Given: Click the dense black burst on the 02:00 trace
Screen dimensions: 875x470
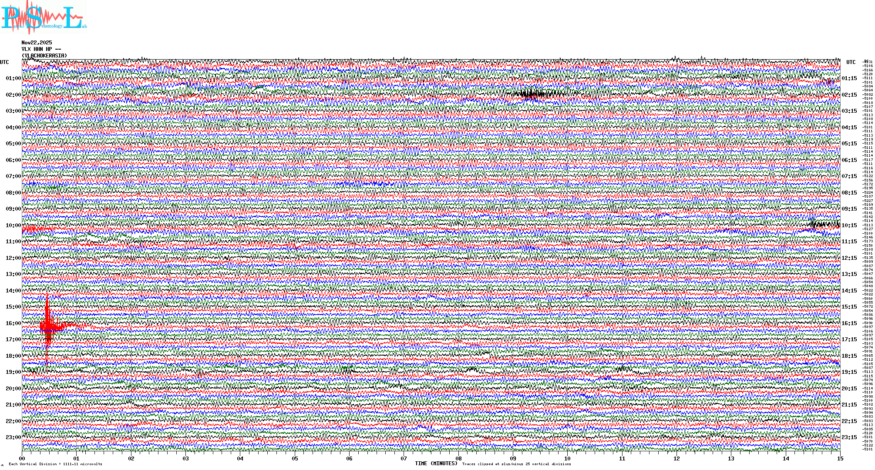Looking at the screenshot, I should [x=532, y=94].
